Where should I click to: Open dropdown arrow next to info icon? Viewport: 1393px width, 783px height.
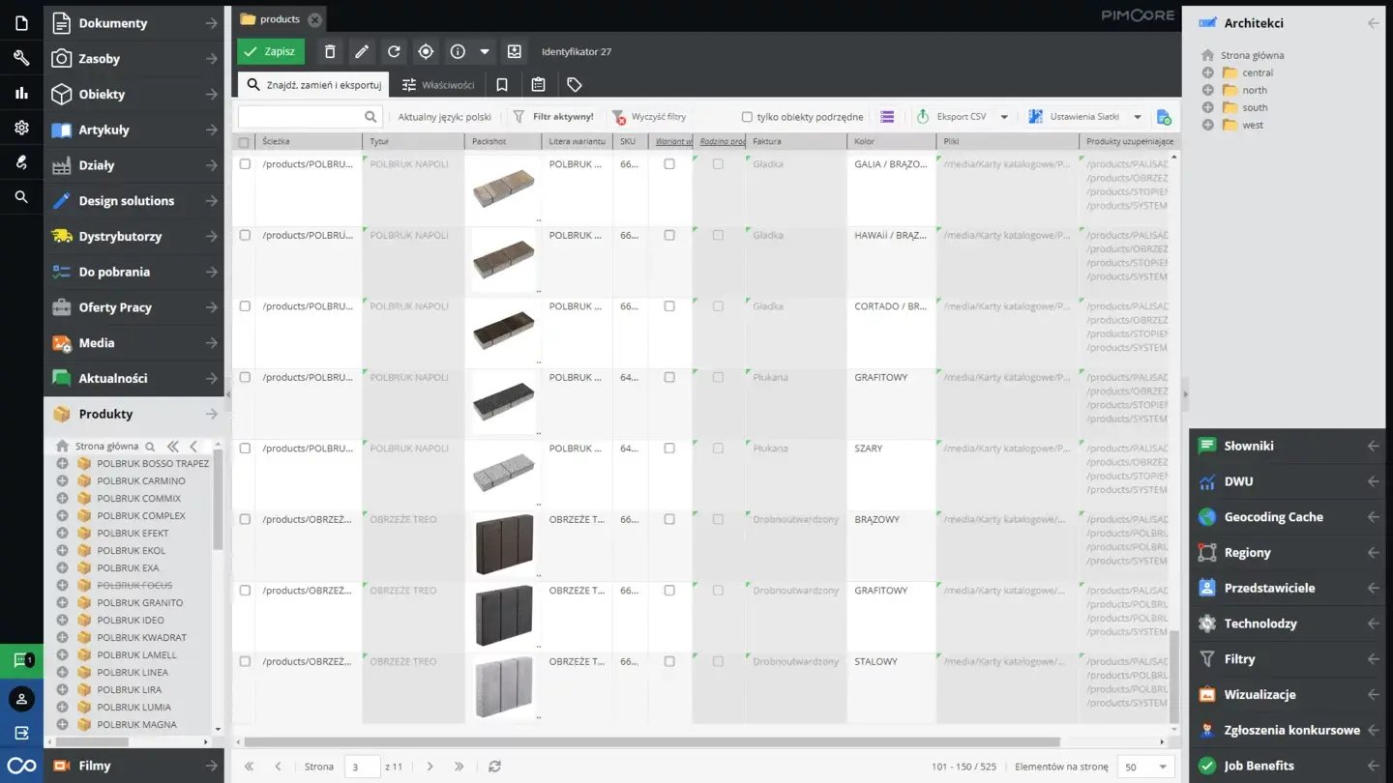[485, 52]
